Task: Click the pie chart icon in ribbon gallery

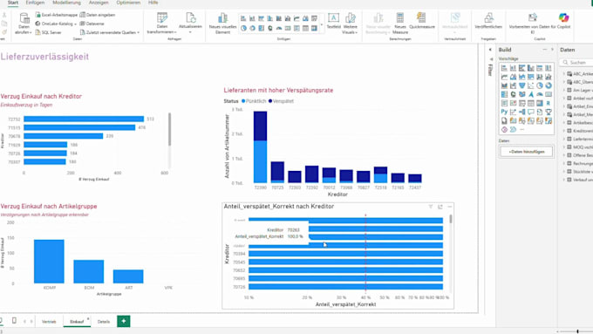Action: click(243, 28)
